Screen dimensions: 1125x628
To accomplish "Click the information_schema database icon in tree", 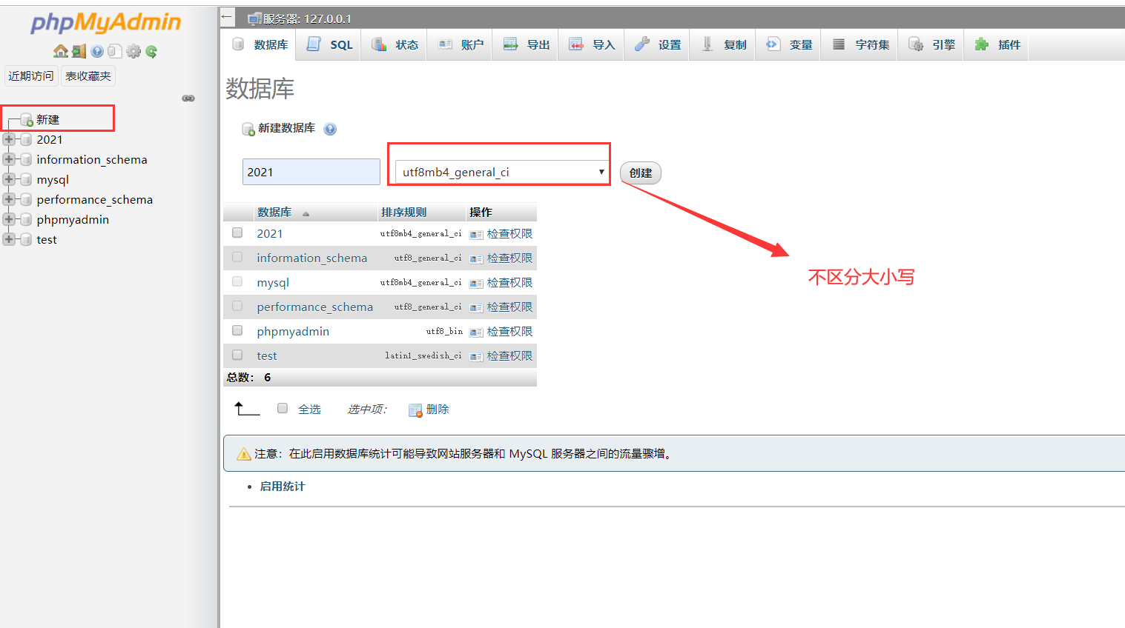I will pyautogui.click(x=26, y=159).
